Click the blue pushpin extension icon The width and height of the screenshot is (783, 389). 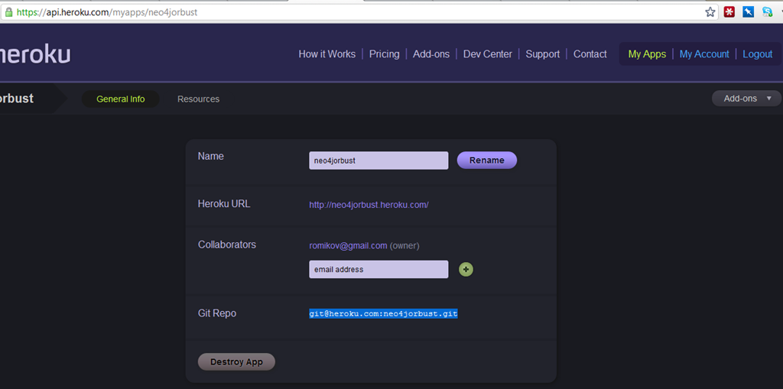(x=749, y=12)
